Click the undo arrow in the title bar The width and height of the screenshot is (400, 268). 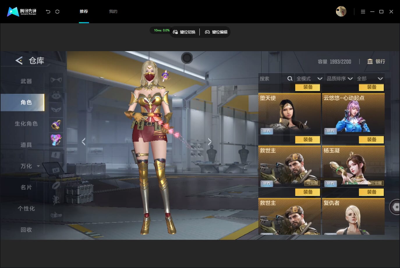point(48,12)
